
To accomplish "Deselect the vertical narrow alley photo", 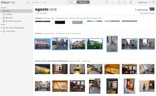I will [x=112, y=44].
